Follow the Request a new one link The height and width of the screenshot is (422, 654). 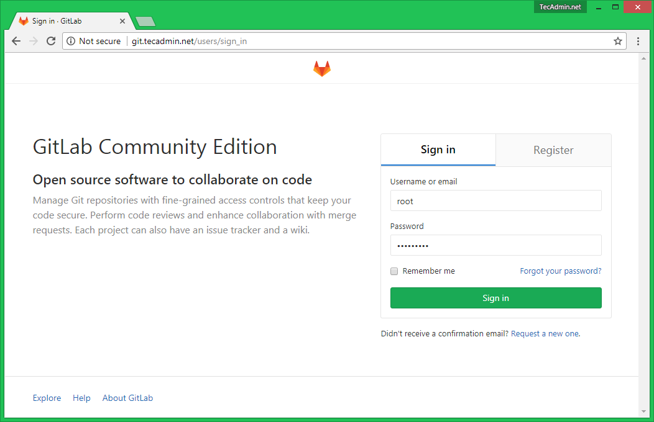(545, 333)
